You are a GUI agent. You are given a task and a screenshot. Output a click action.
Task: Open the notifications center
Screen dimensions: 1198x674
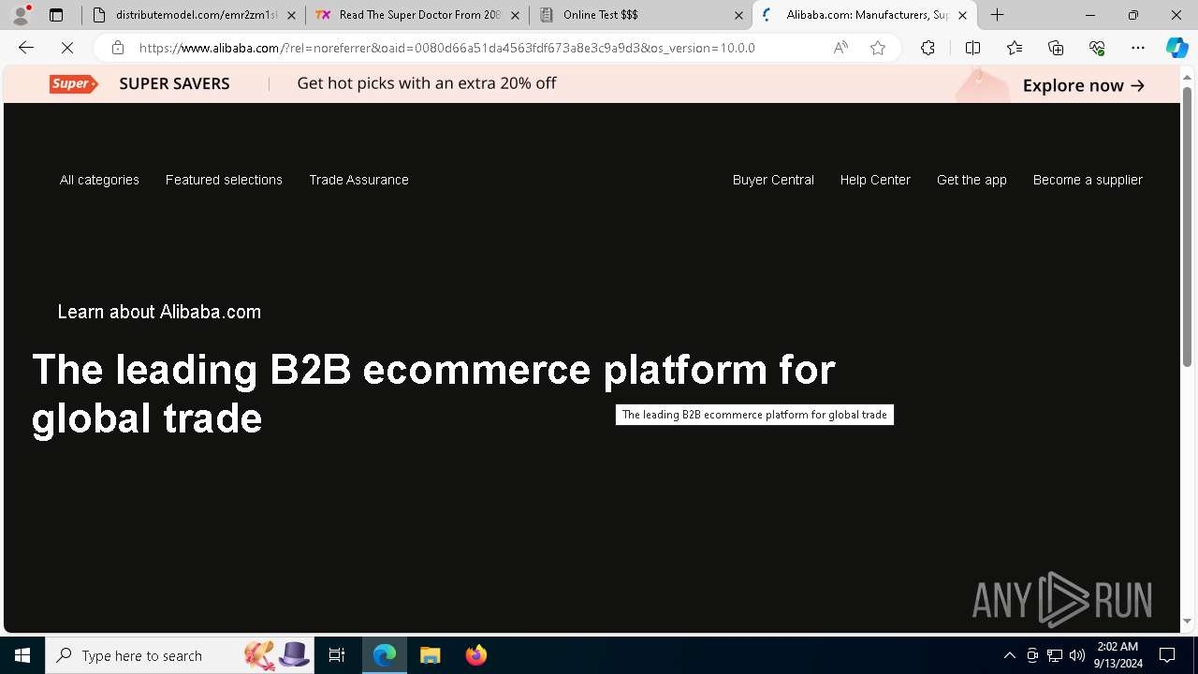[1167, 655]
